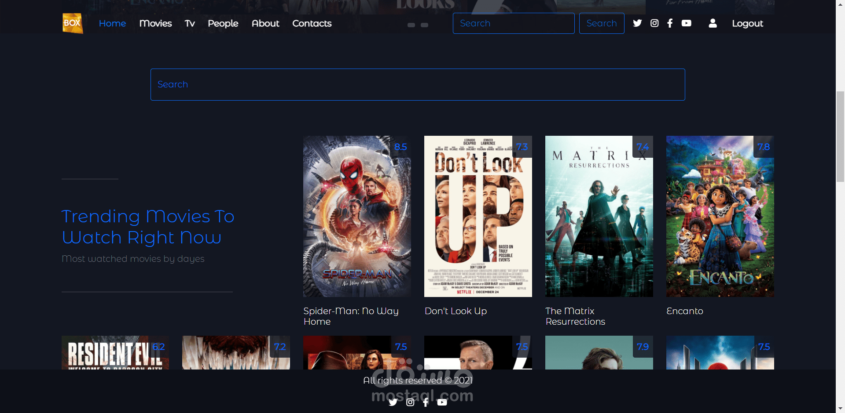Screen dimensions: 845x413
Task: Open Instagram icon in the footer
Action: point(410,402)
